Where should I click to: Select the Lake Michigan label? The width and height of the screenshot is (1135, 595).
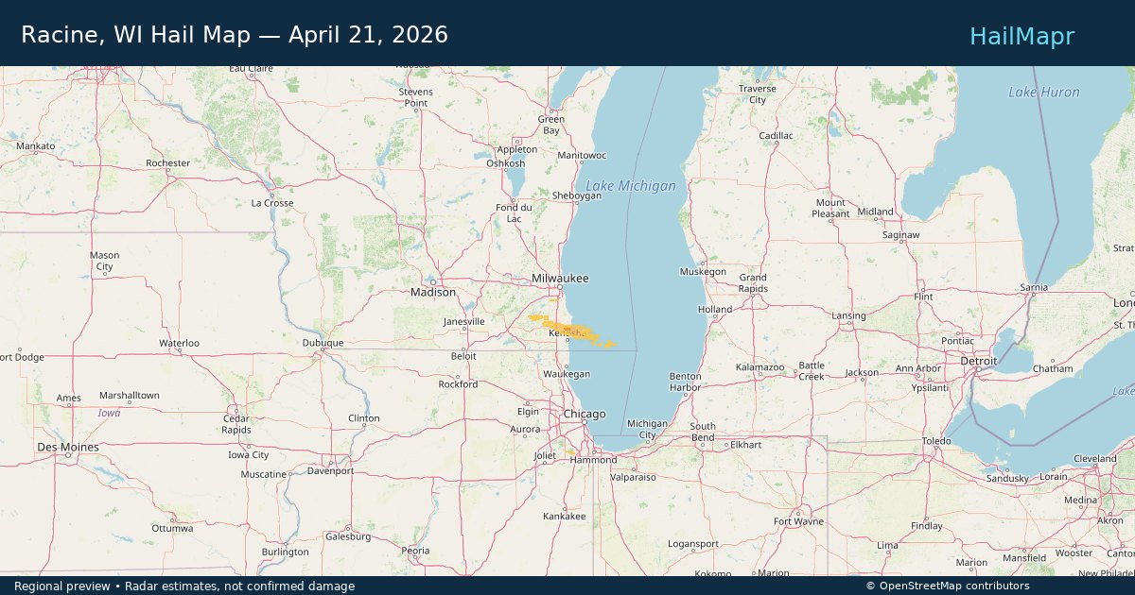(631, 186)
